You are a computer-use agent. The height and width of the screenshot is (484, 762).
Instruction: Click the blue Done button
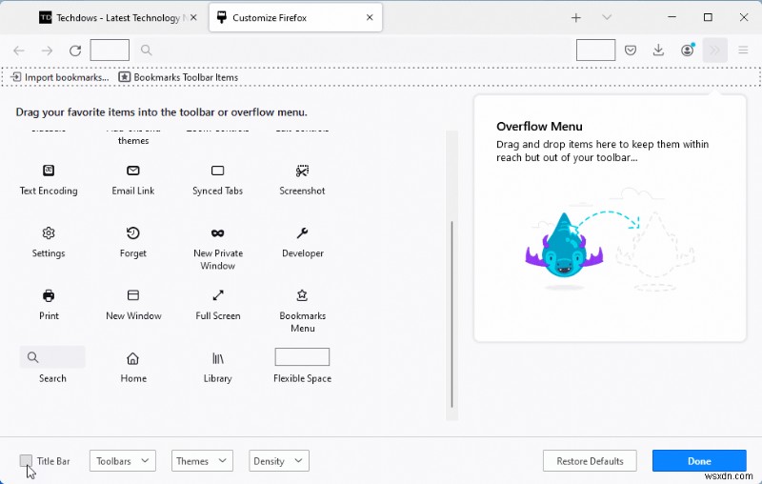(699, 461)
